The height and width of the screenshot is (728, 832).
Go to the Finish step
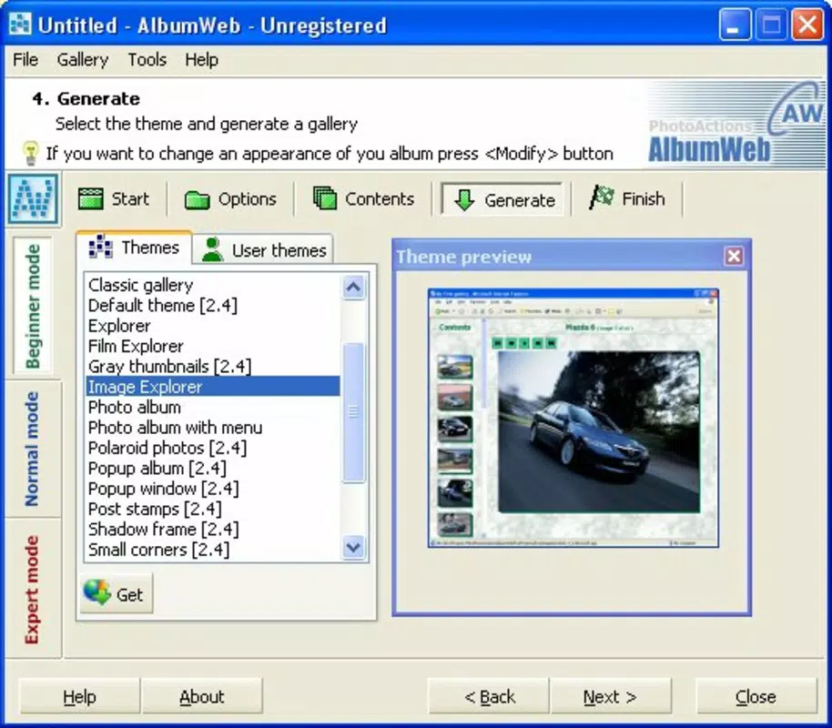point(627,198)
